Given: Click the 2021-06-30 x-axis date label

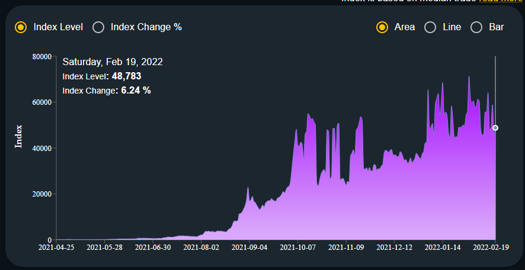Looking at the screenshot, I should (x=153, y=247).
